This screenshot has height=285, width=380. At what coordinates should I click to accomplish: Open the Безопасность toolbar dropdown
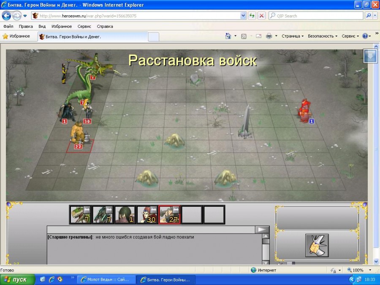[x=323, y=36]
